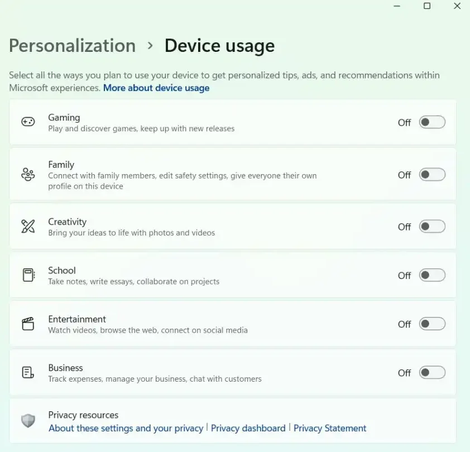Open the Privacy dashboard link
Image resolution: width=470 pixels, height=452 pixels.
point(248,428)
